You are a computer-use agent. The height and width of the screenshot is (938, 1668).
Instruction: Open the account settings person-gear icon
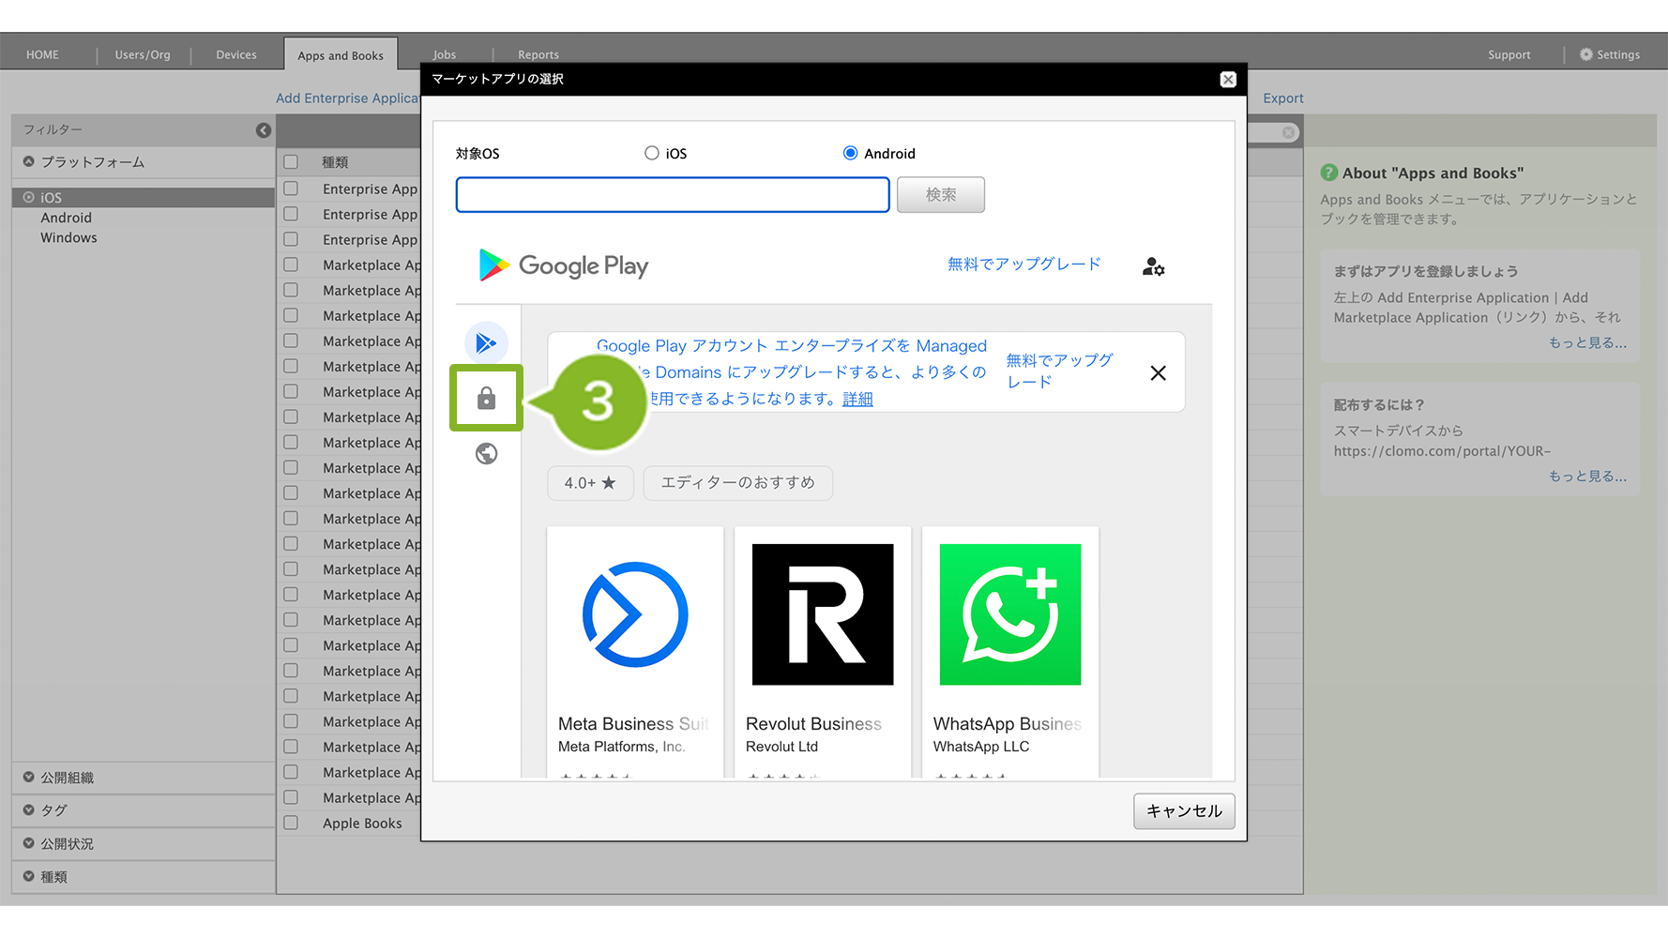1153,267
